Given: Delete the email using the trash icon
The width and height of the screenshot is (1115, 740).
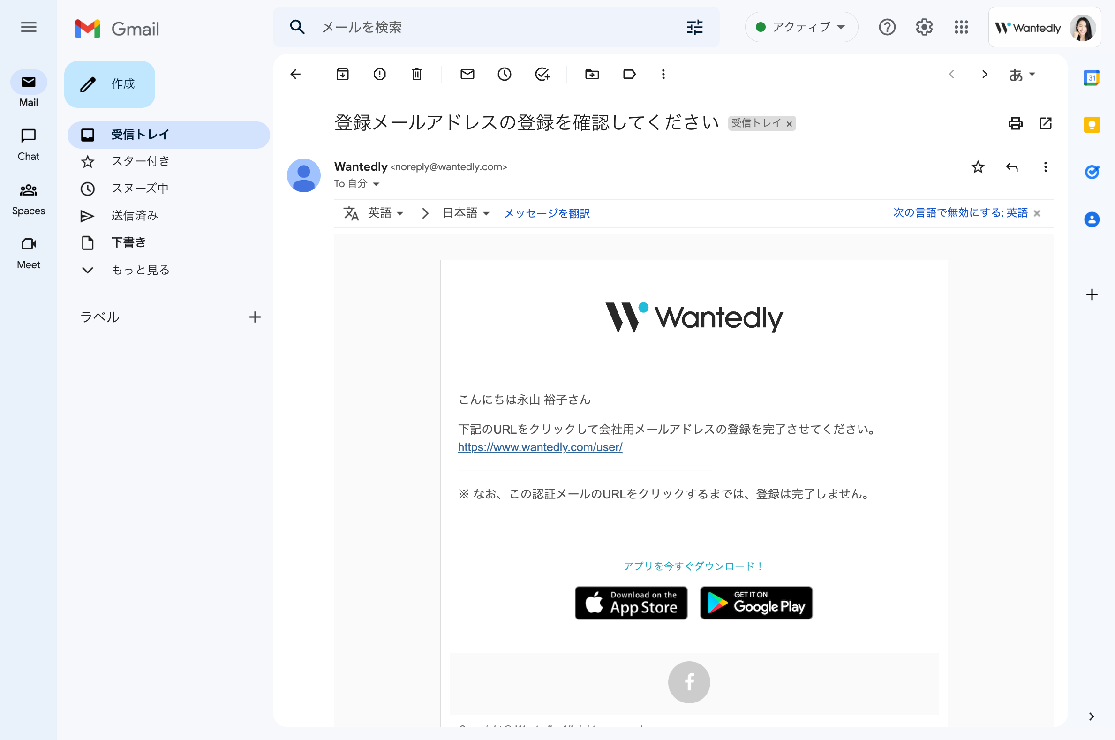Looking at the screenshot, I should click(416, 74).
